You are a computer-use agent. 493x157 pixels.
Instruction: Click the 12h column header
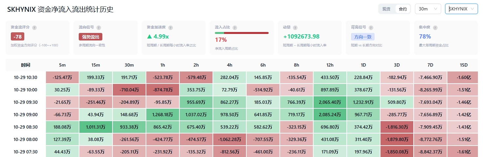[330, 65]
